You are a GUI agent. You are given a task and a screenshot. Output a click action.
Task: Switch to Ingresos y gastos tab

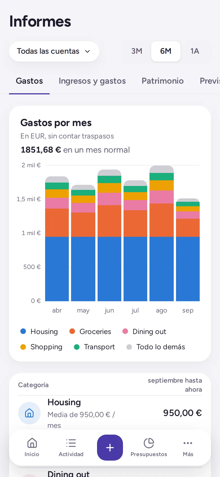pyautogui.click(x=92, y=81)
